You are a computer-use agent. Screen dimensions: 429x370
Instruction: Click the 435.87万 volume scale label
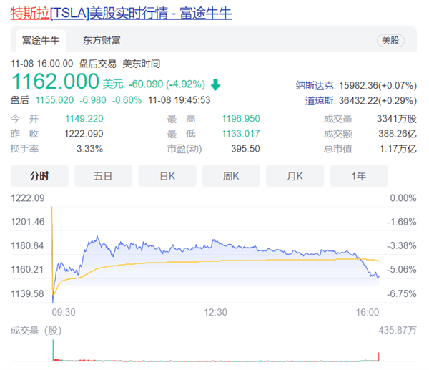pos(398,331)
